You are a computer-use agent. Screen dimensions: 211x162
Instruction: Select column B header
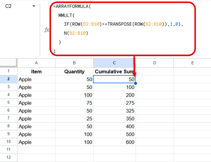(x=74, y=63)
